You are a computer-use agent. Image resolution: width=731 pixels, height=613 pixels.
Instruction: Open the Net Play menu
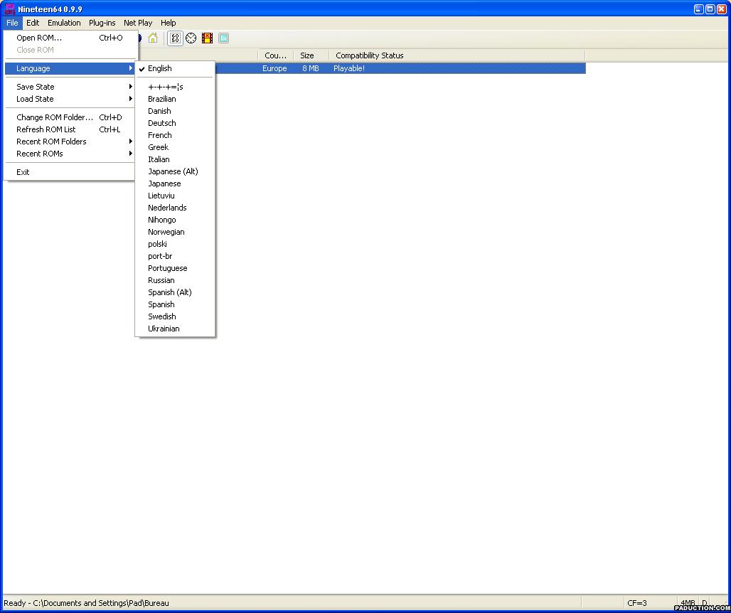138,23
